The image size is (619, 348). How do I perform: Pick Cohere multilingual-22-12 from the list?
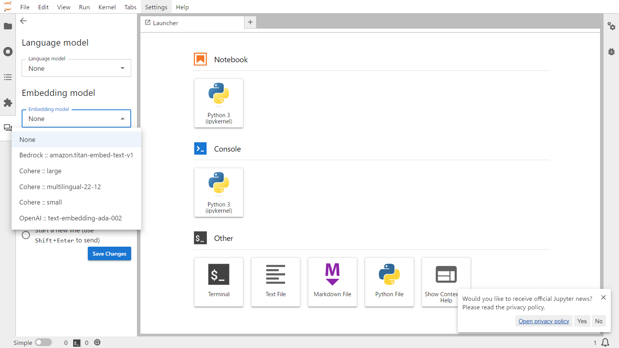(x=60, y=187)
